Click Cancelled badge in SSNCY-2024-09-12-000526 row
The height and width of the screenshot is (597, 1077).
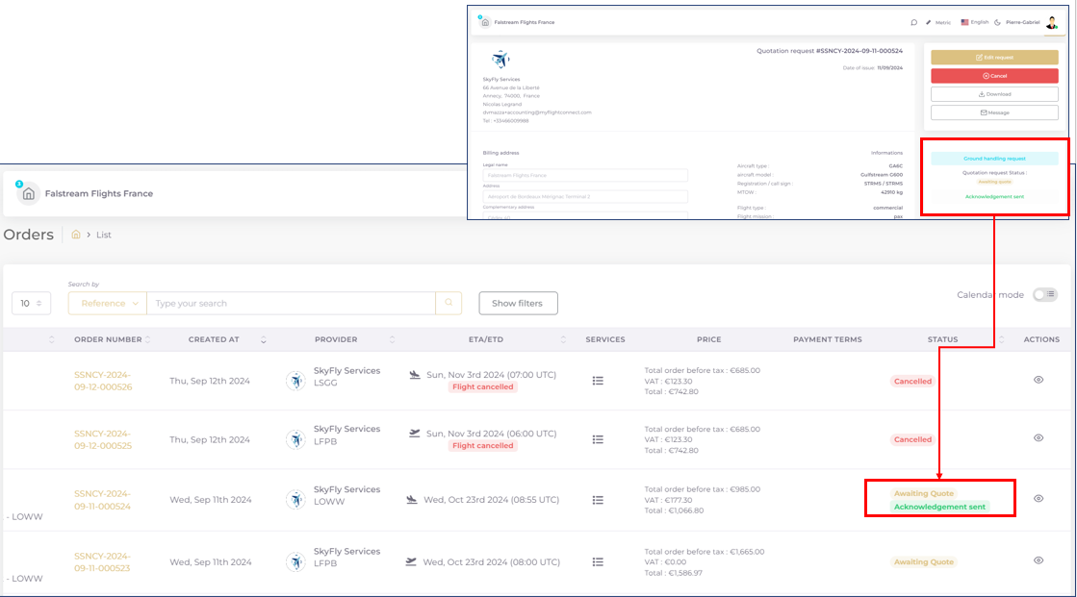912,381
